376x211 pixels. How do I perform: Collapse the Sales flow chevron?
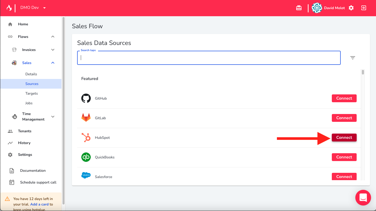53,63
